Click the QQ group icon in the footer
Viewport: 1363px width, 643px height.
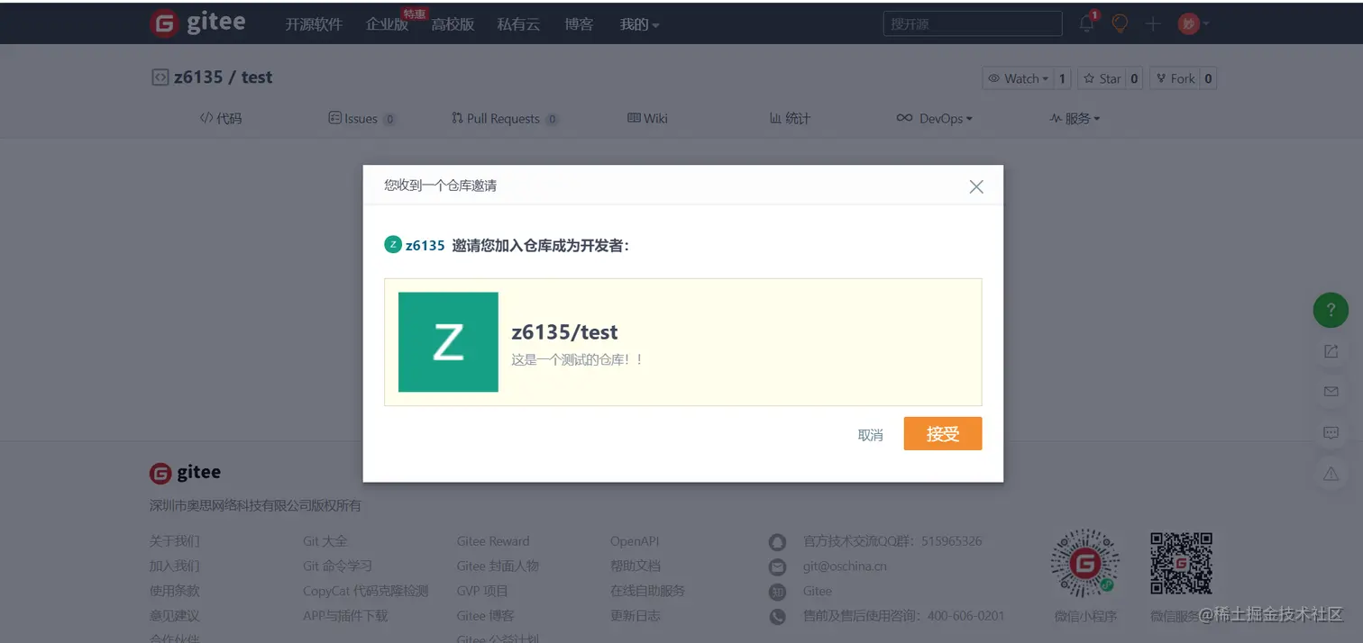(x=777, y=542)
